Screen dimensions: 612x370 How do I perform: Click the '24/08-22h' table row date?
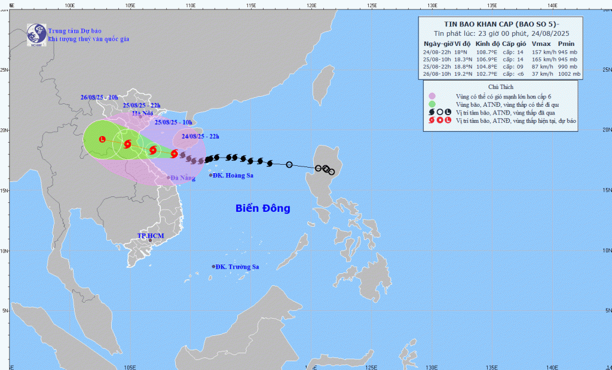tap(437, 53)
